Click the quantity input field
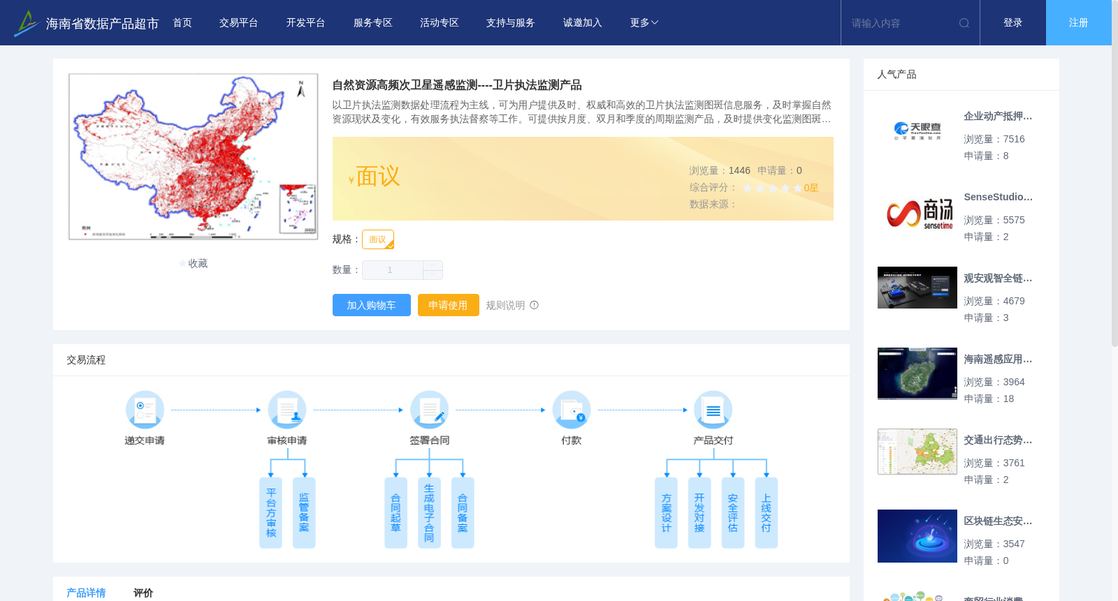 [393, 270]
